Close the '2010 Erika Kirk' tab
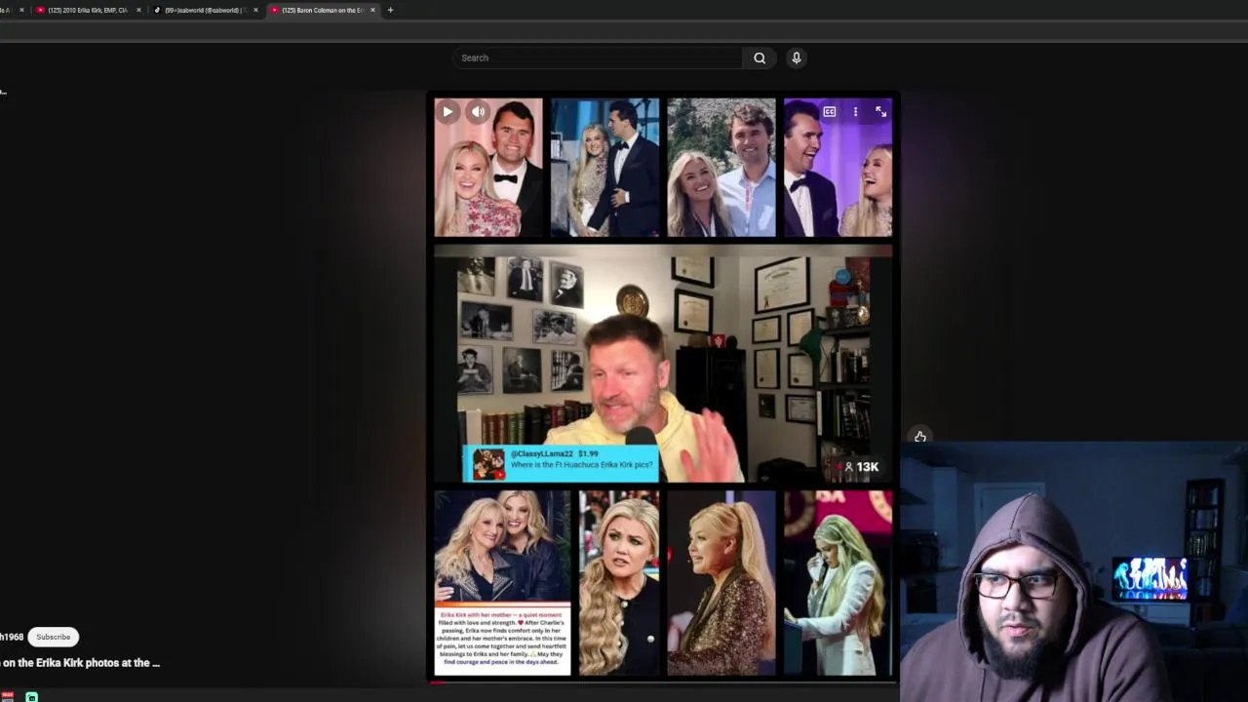Image resolution: width=1248 pixels, height=702 pixels. coord(138,10)
